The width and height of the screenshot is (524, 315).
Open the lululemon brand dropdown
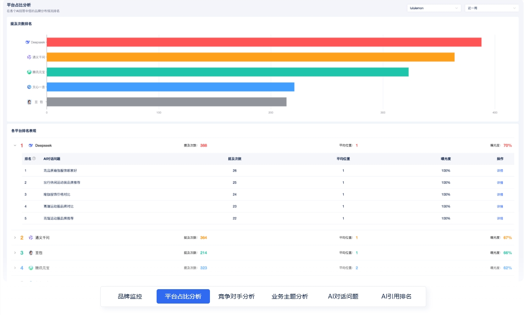433,8
